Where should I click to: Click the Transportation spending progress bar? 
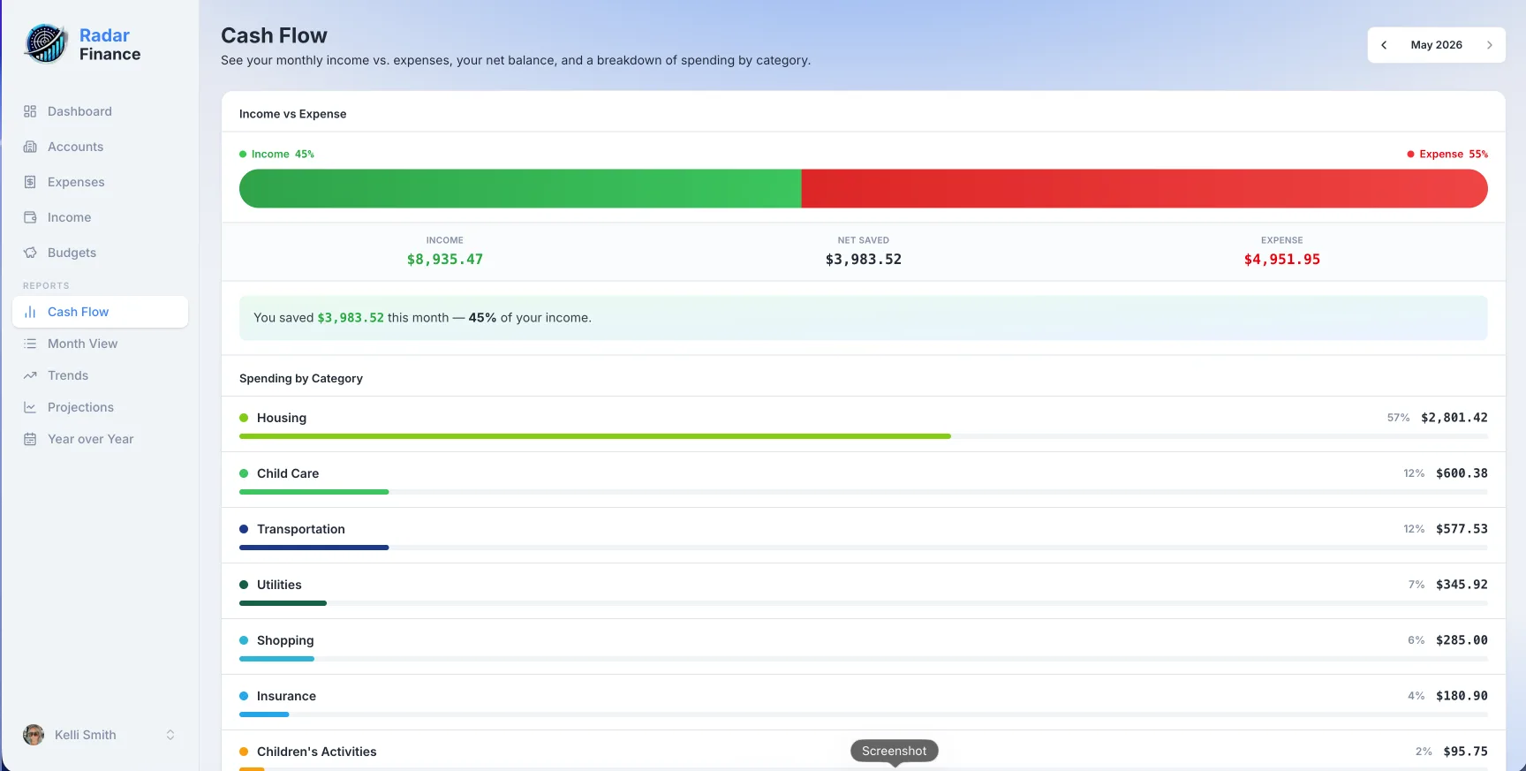pyautogui.click(x=864, y=548)
